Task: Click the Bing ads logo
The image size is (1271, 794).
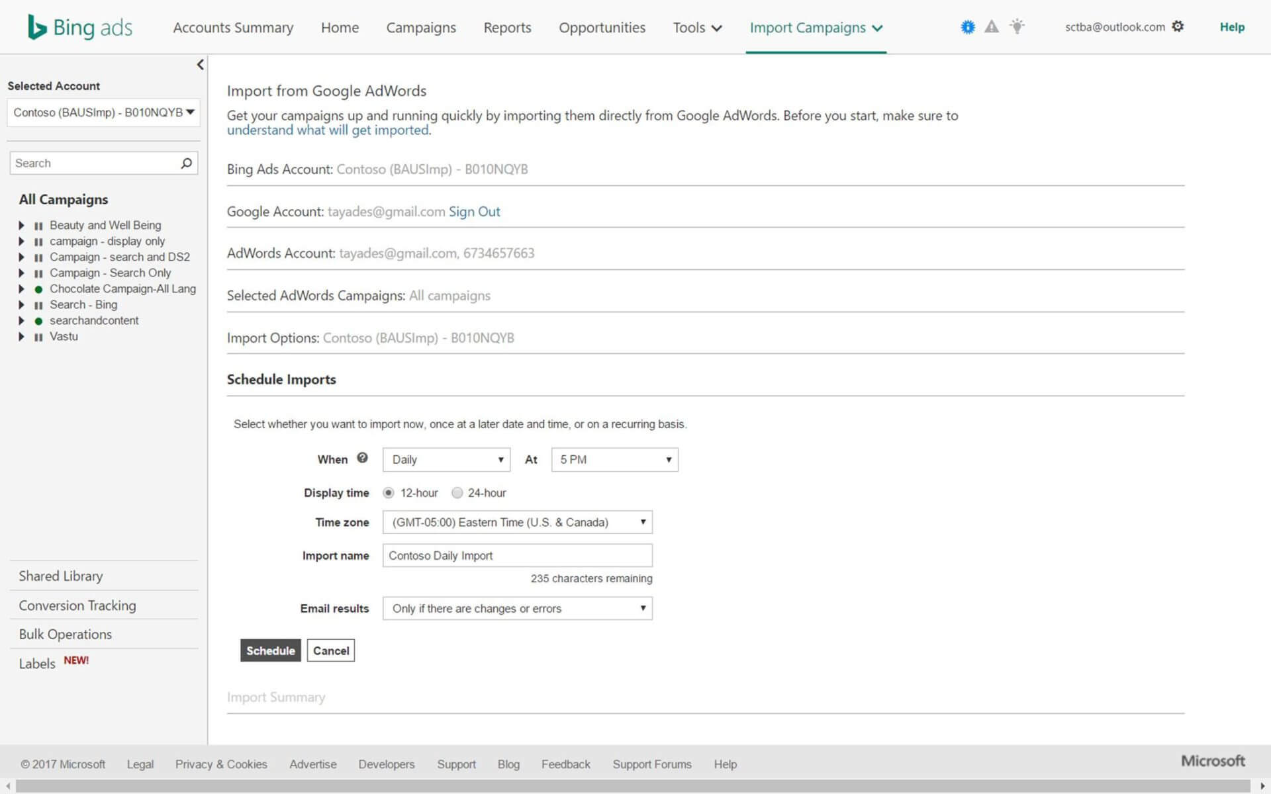Action: click(80, 27)
